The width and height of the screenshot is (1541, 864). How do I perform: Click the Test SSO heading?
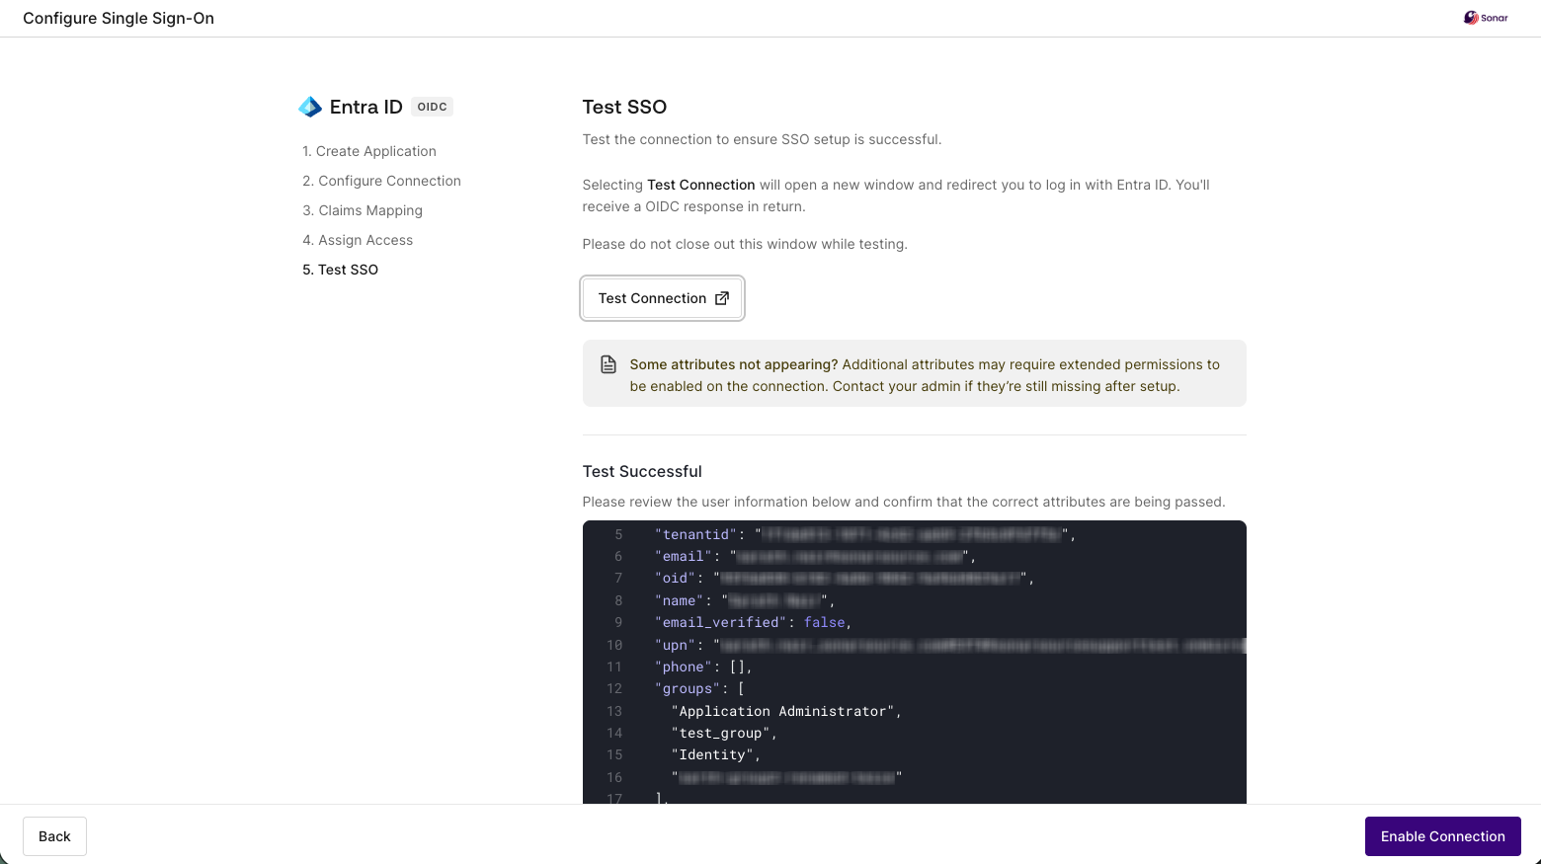(x=624, y=107)
